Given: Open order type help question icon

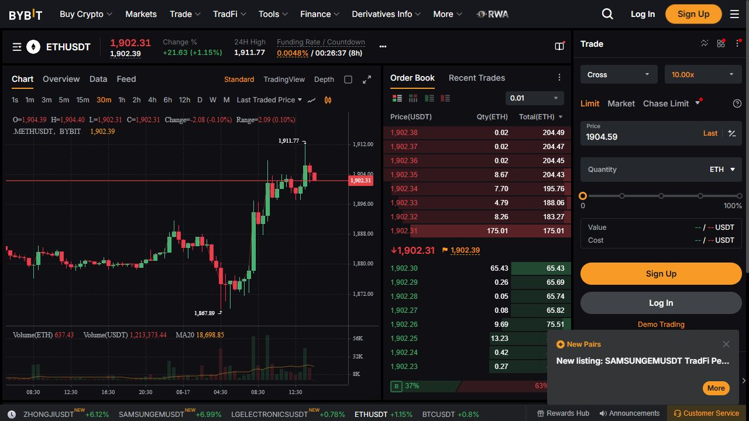Looking at the screenshot, I should pos(737,103).
